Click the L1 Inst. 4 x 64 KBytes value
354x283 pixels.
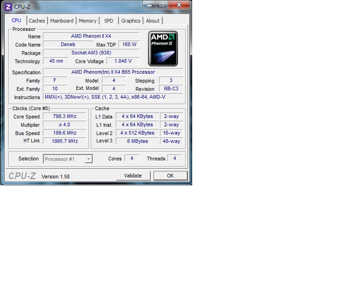click(x=137, y=124)
